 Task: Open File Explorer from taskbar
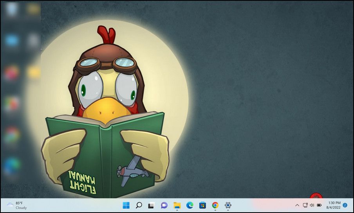tap(177, 205)
